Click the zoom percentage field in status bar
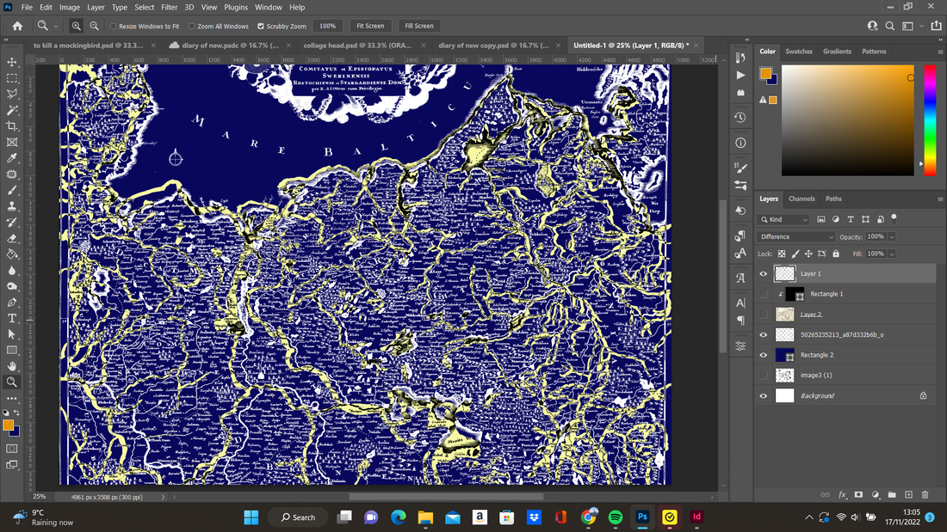 [x=40, y=497]
